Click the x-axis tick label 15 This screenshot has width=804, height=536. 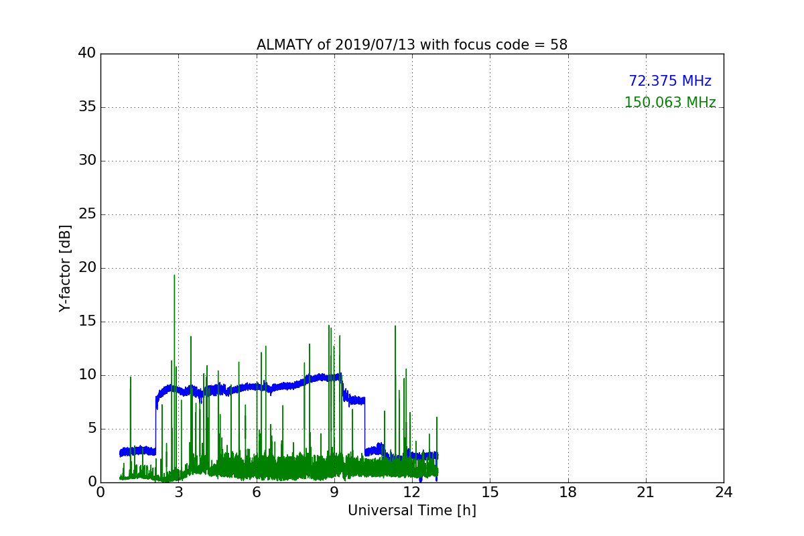click(490, 492)
